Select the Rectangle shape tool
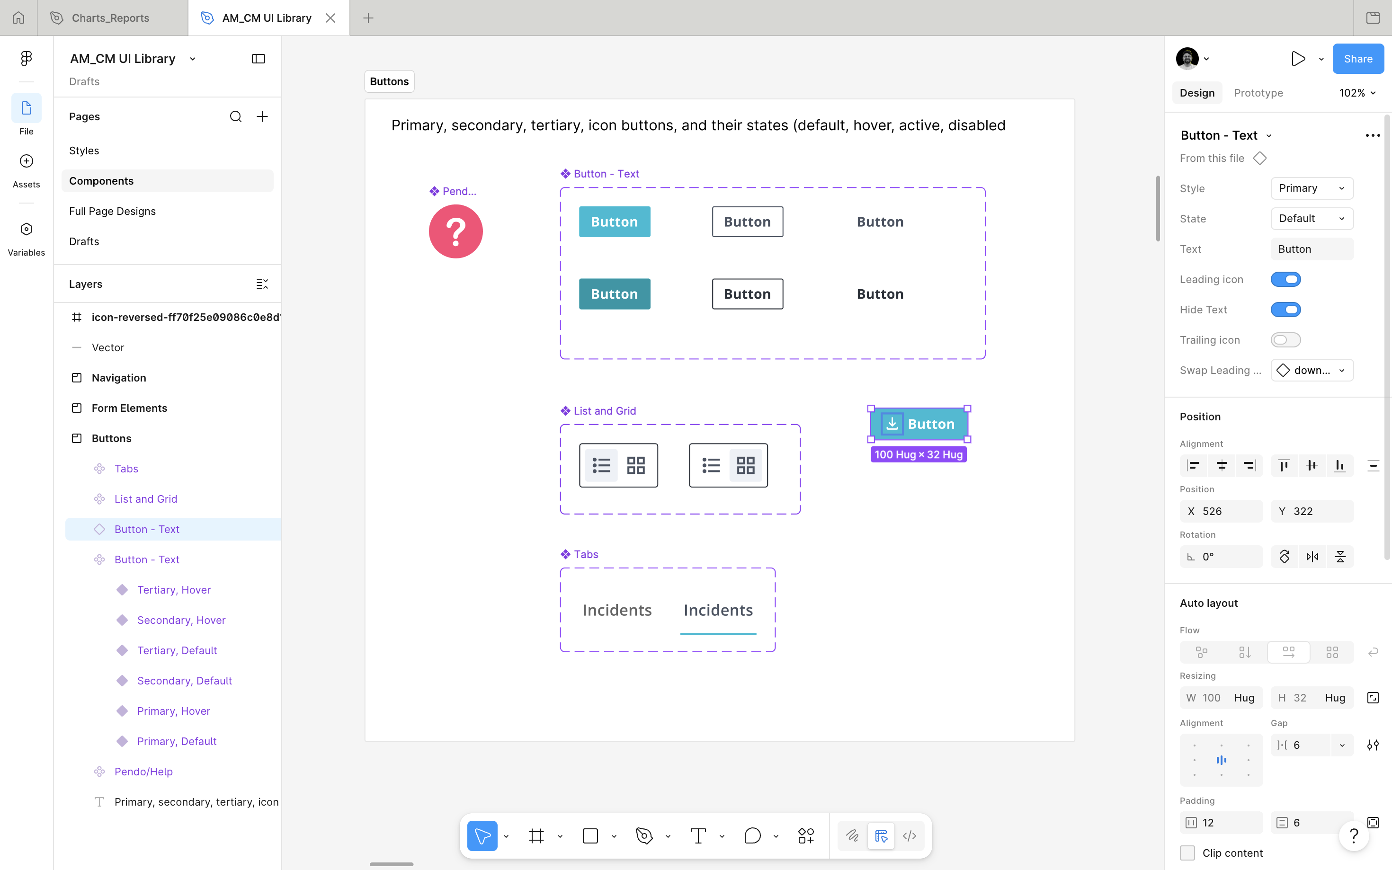 pyautogui.click(x=590, y=835)
